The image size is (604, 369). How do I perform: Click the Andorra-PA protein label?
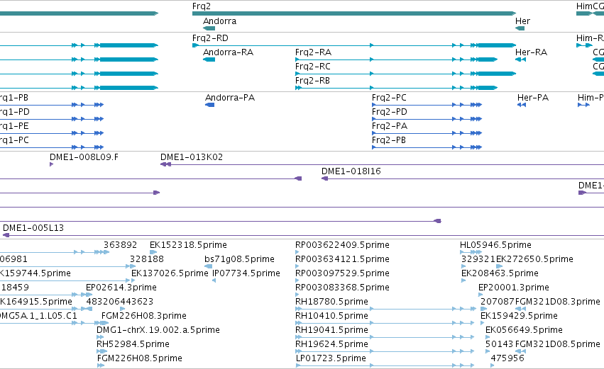click(x=230, y=98)
